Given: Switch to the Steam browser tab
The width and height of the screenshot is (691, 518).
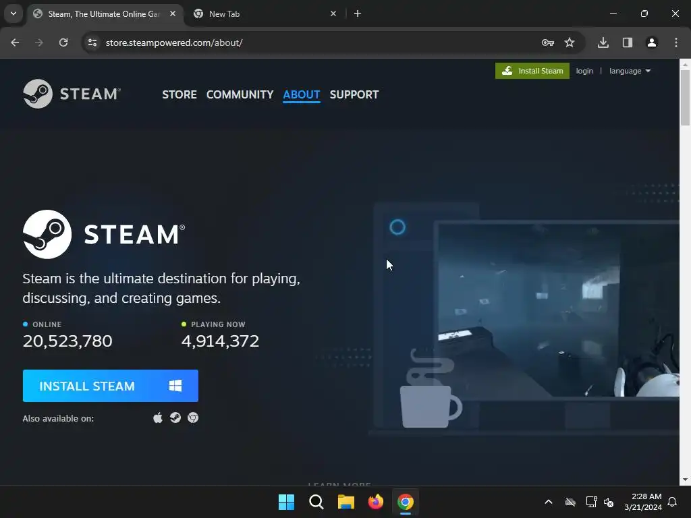Looking at the screenshot, I should click(105, 13).
